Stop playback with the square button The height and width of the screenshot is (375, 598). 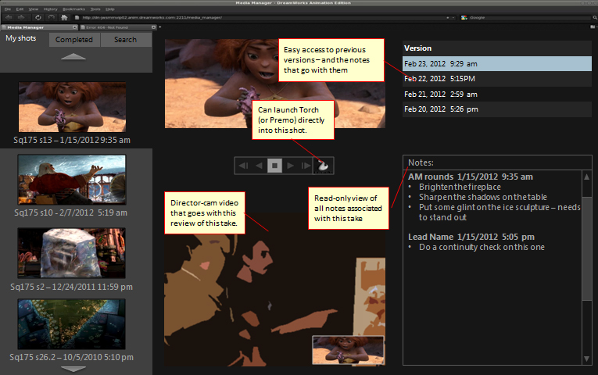click(x=274, y=166)
